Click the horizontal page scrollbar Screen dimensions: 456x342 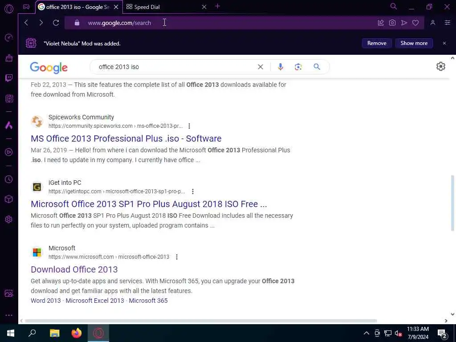201,321
